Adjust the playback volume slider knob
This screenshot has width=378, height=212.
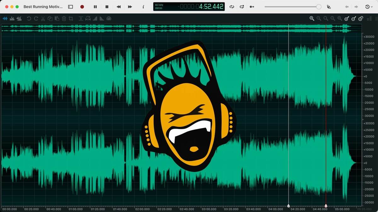(x=319, y=7)
